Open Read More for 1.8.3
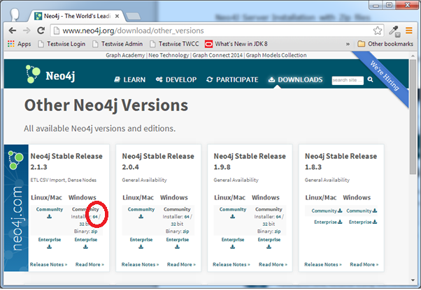The image size is (421, 290). point(364,264)
